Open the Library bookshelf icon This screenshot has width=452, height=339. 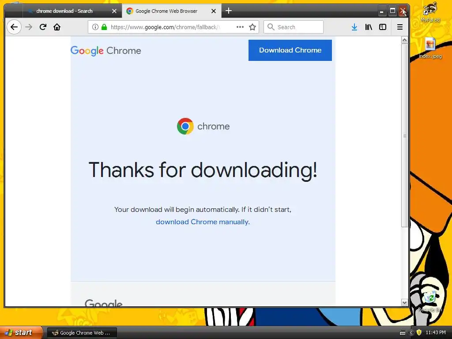click(x=369, y=27)
